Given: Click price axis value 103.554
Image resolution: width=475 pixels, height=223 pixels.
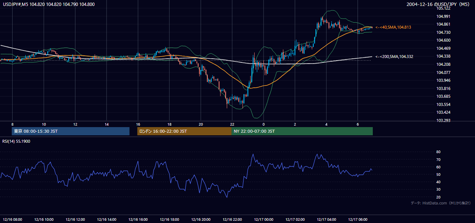Looking at the screenshot, I should click(443, 104).
